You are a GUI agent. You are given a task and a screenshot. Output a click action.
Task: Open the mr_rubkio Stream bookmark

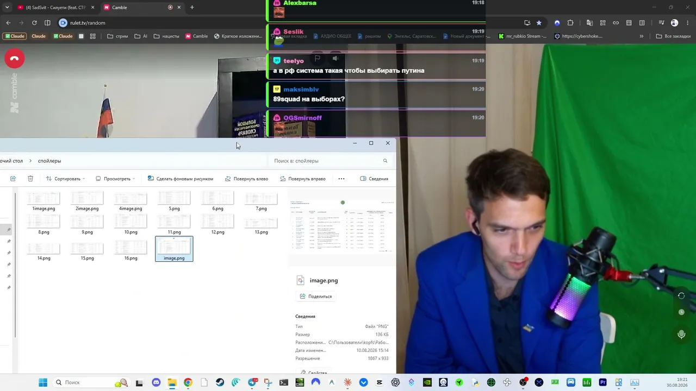pyautogui.click(x=523, y=36)
